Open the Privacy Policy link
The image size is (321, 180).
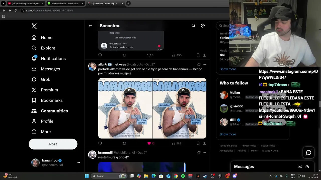[249, 146]
